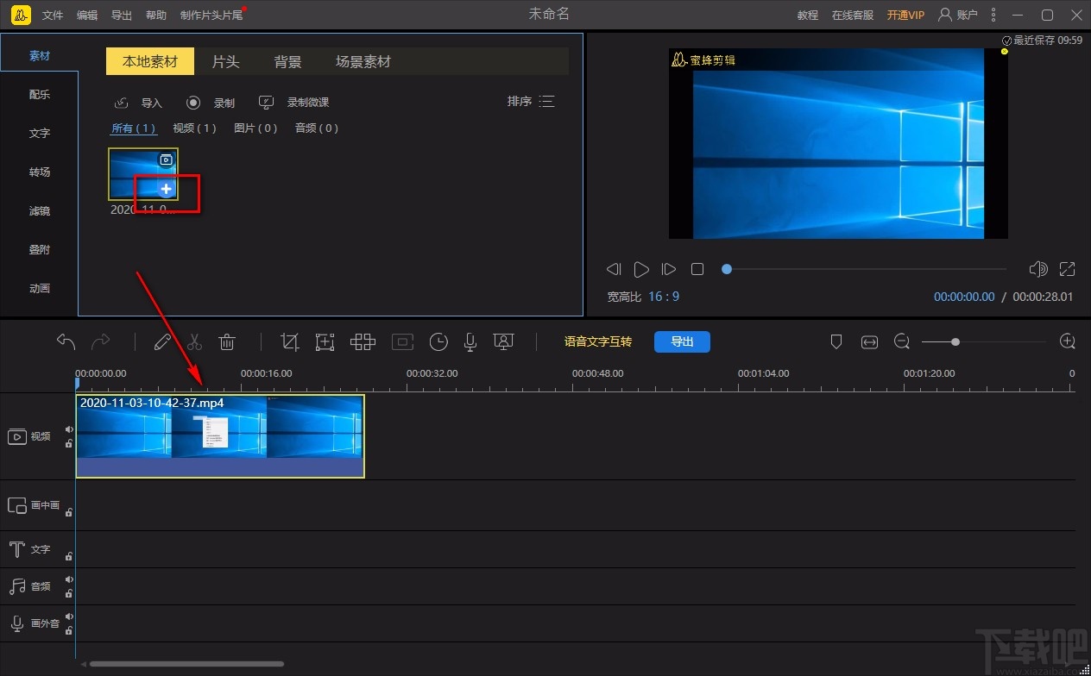1091x676 pixels.
Task: Click the undo arrow in timeline toolbar
Action: point(66,342)
